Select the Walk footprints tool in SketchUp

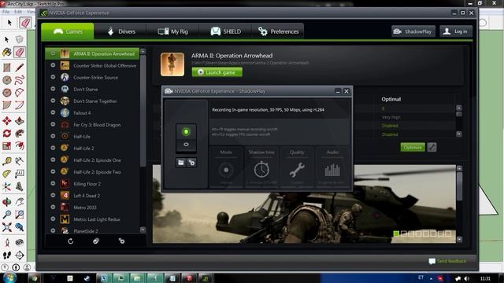pyautogui.click(x=7, y=255)
